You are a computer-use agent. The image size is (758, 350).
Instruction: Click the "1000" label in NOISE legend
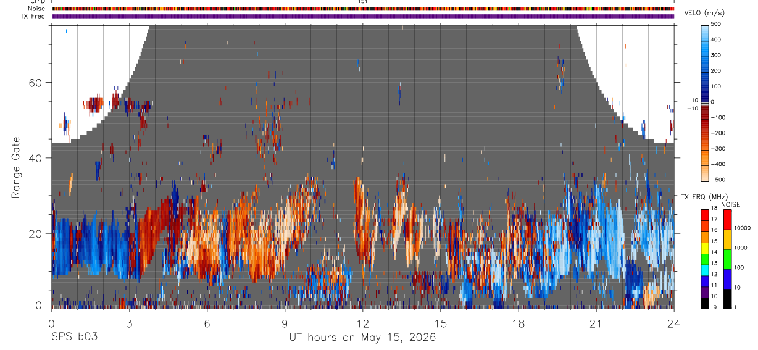741,248
